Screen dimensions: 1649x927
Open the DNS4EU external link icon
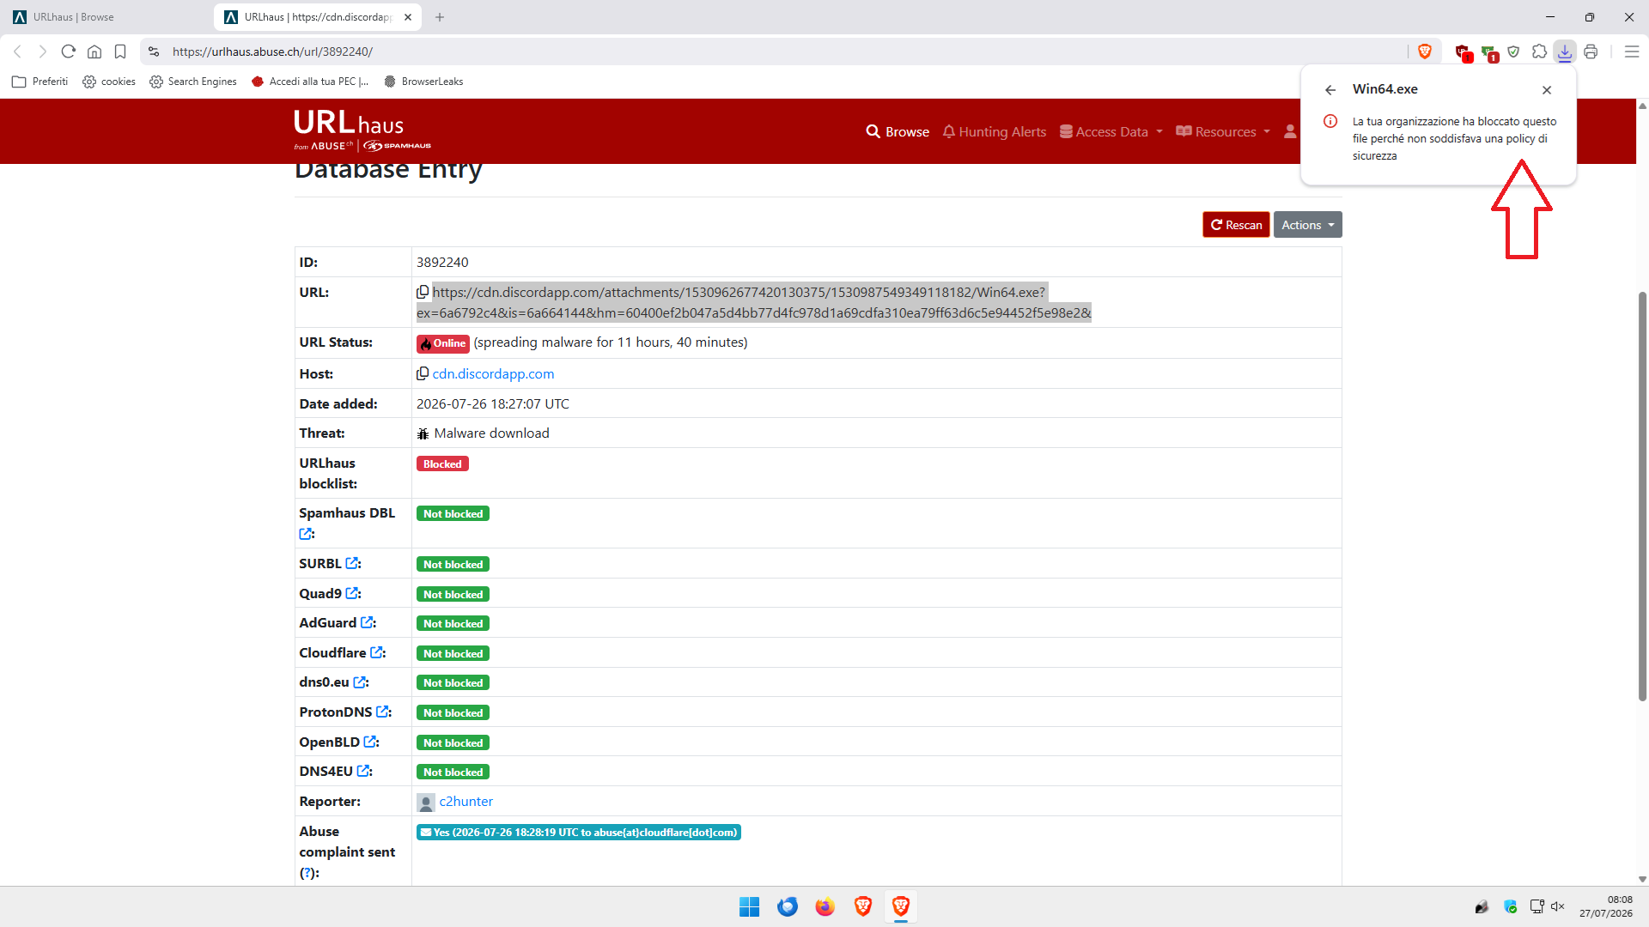(x=362, y=771)
